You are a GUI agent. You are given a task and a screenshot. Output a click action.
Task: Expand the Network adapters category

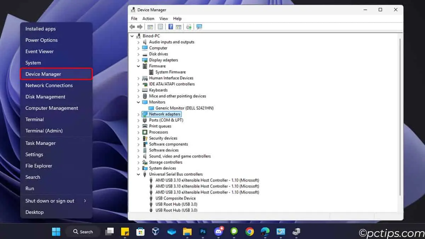click(138, 114)
